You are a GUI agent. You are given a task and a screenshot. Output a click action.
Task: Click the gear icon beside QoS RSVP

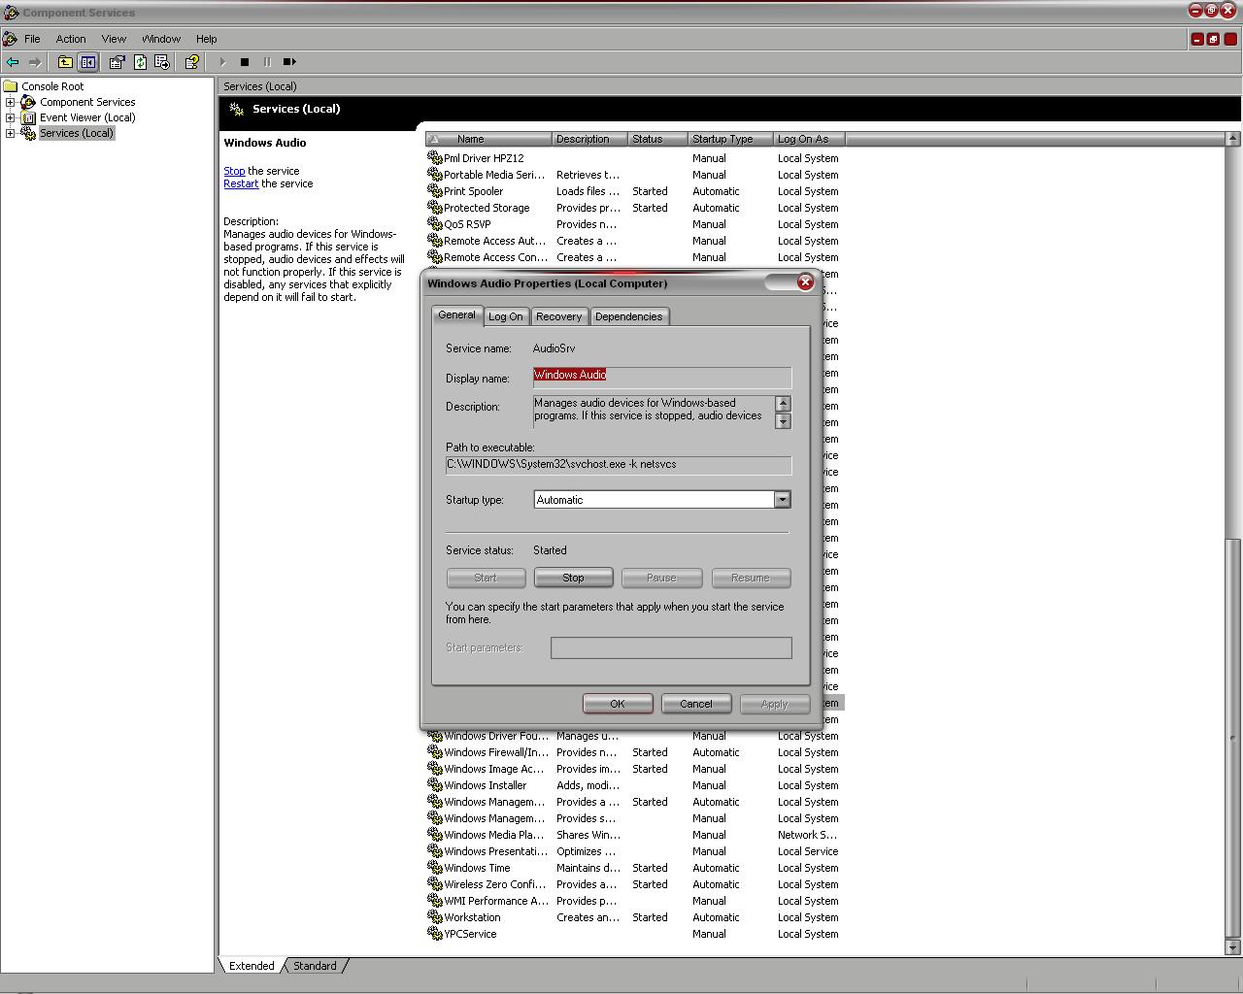click(x=435, y=224)
